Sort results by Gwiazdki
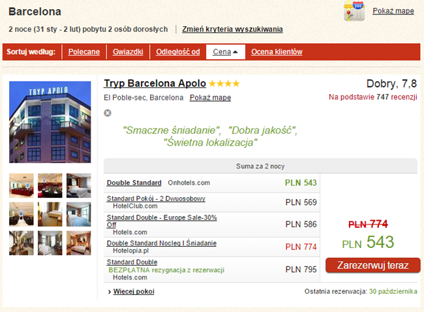The image size is (424, 312). [128, 52]
